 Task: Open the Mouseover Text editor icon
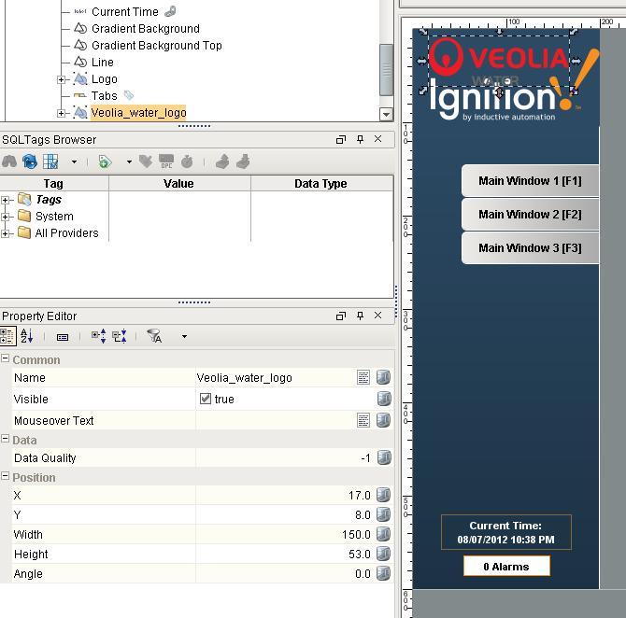(363, 420)
